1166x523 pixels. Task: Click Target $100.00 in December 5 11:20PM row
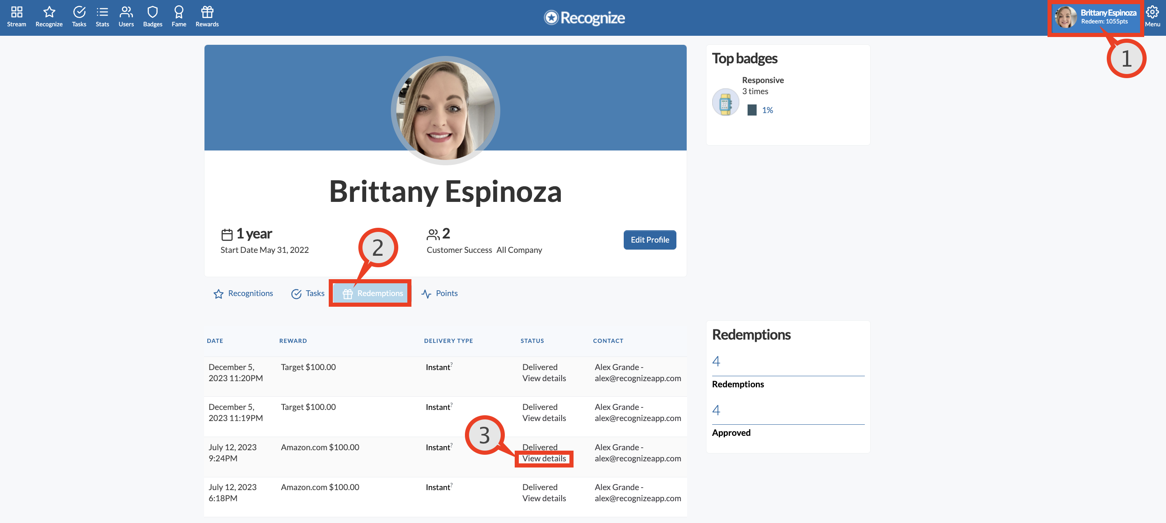(x=308, y=367)
